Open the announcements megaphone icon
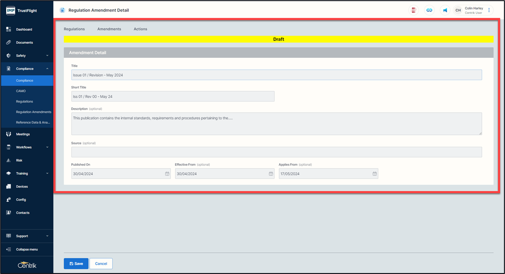Screen dimensions: 505x274 pos(445,10)
